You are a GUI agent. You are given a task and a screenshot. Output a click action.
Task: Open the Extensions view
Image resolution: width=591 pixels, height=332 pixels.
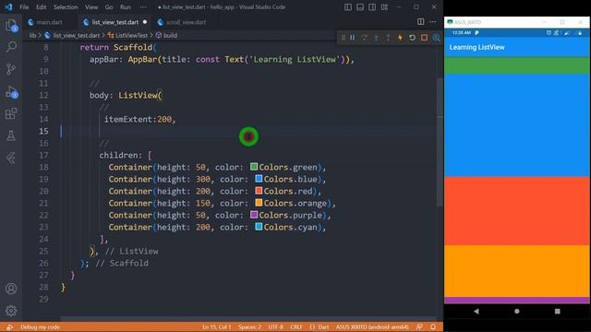(11, 113)
